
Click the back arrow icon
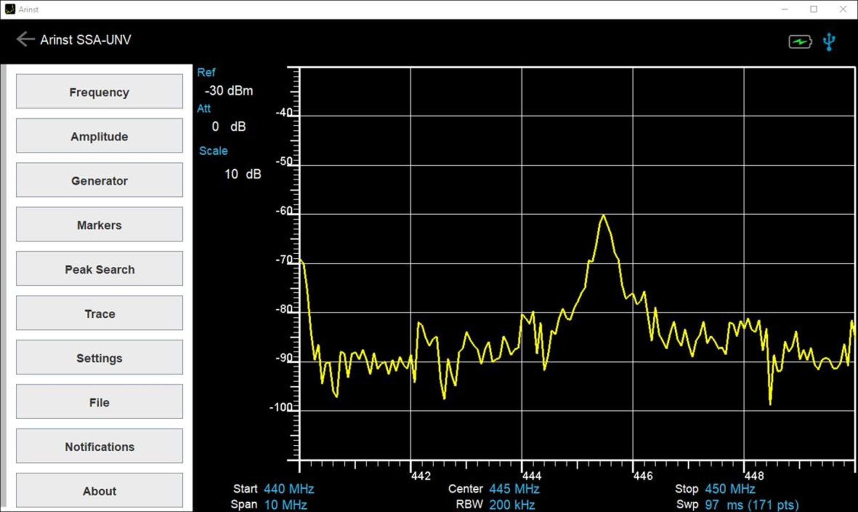(25, 39)
